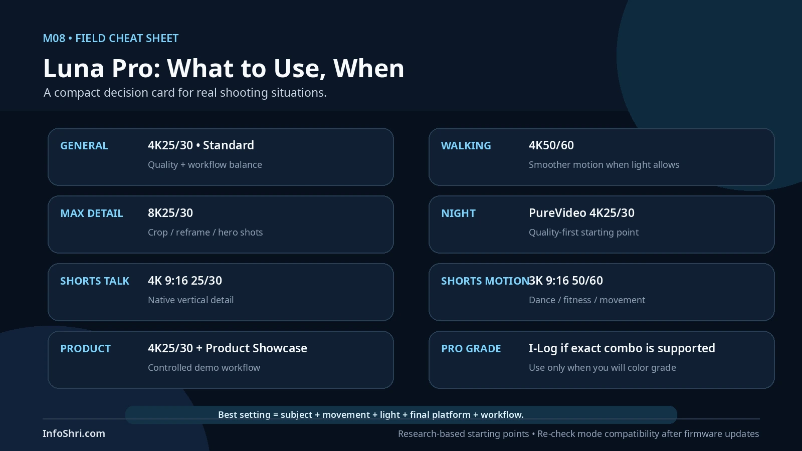The width and height of the screenshot is (802, 451).
Task: Select the title 'Luna Pro: What to Use, When'
Action: (x=224, y=68)
